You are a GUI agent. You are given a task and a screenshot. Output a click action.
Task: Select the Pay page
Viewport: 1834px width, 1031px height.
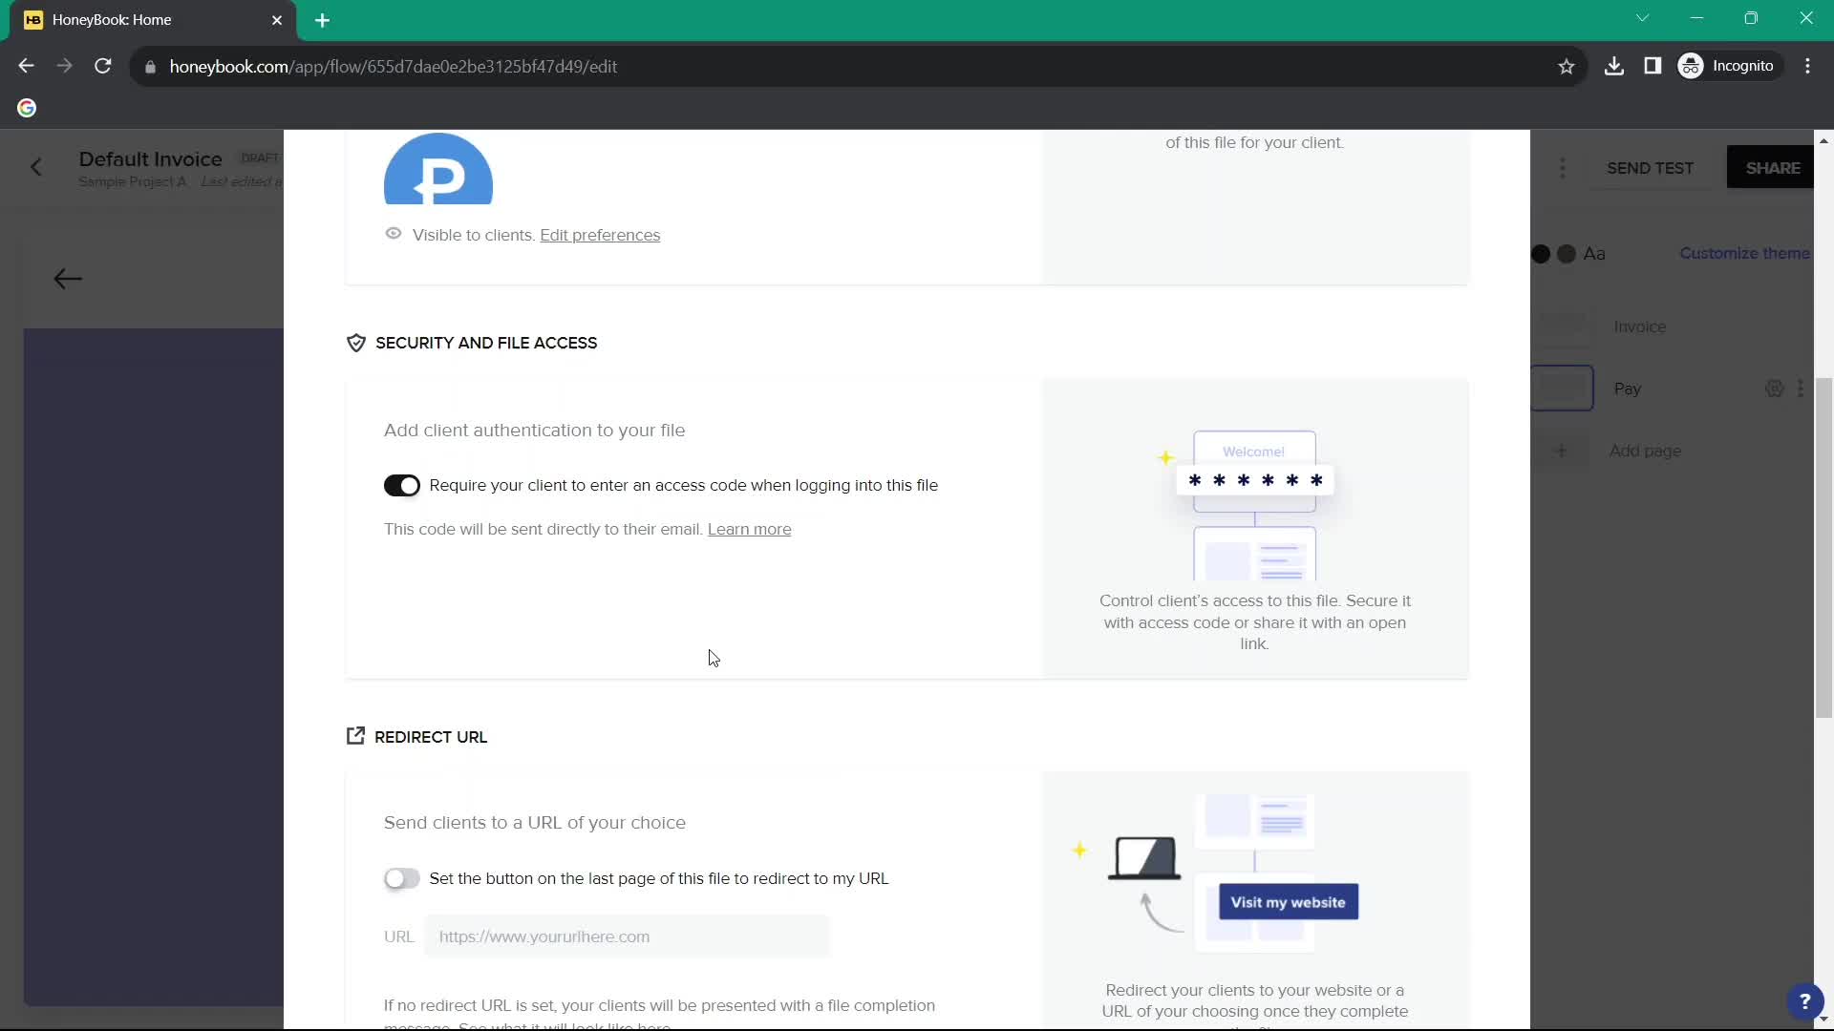click(1628, 389)
